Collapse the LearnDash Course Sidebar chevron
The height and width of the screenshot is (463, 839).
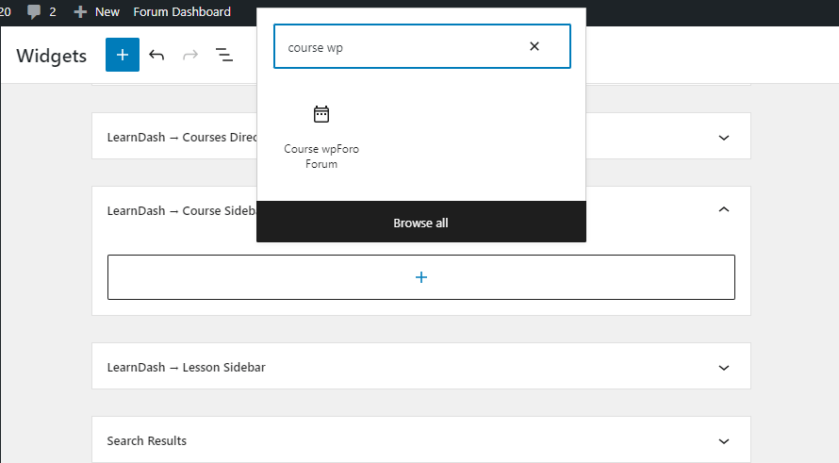point(724,210)
